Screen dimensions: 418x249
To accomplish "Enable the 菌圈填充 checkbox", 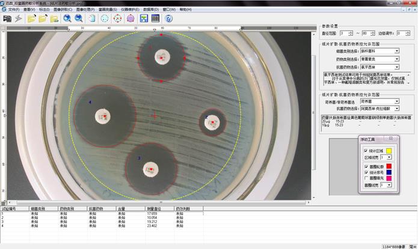I will pos(364,178).
